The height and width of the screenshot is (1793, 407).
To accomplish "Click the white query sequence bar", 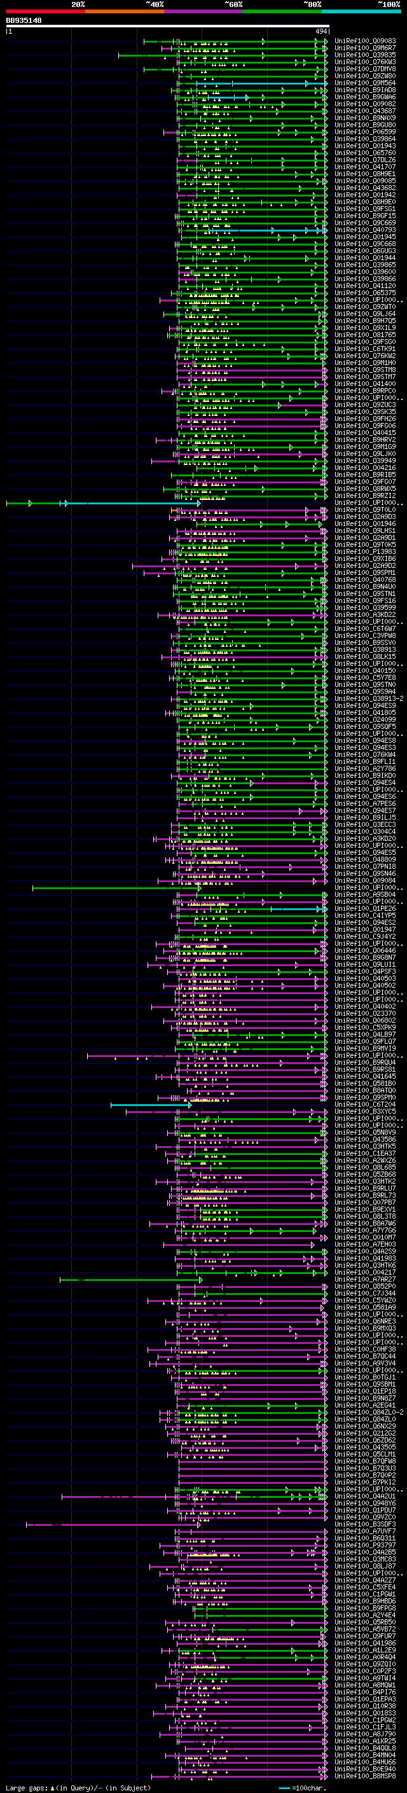I will tap(168, 27).
